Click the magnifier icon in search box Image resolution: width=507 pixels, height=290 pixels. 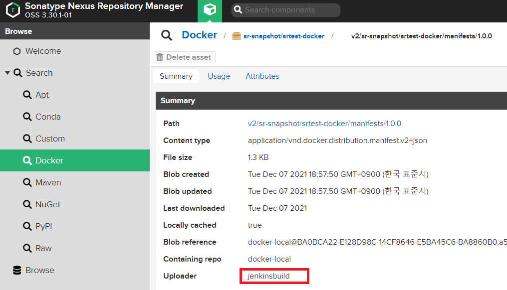pyautogui.click(x=238, y=9)
